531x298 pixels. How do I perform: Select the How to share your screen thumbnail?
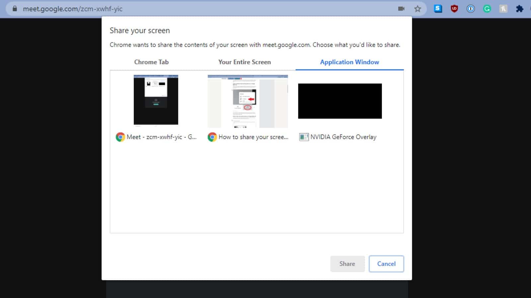click(x=248, y=101)
